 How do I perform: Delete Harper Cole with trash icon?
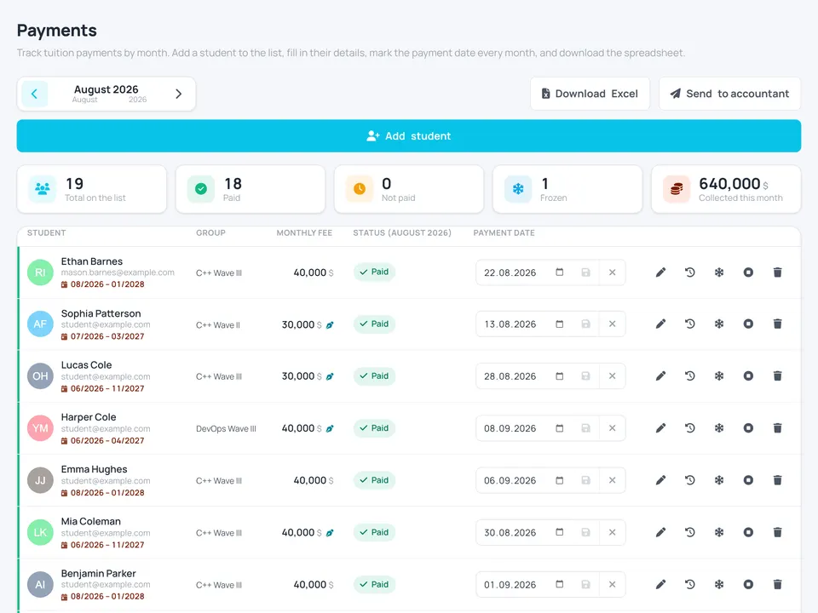777,428
